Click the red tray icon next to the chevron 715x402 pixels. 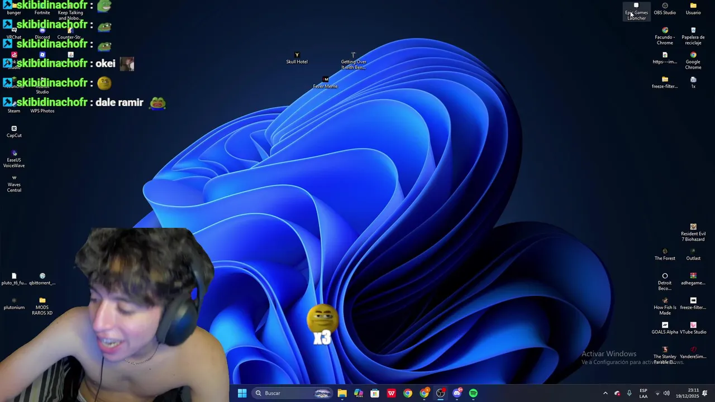(x=617, y=393)
